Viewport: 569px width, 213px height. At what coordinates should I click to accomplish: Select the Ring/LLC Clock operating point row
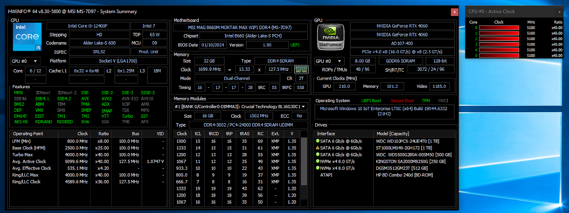(x=88, y=181)
